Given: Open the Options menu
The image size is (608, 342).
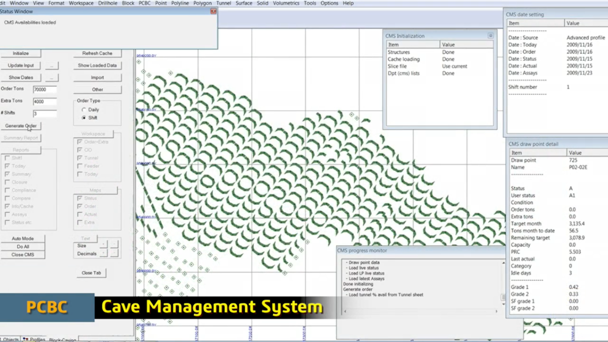Looking at the screenshot, I should 329,3.
